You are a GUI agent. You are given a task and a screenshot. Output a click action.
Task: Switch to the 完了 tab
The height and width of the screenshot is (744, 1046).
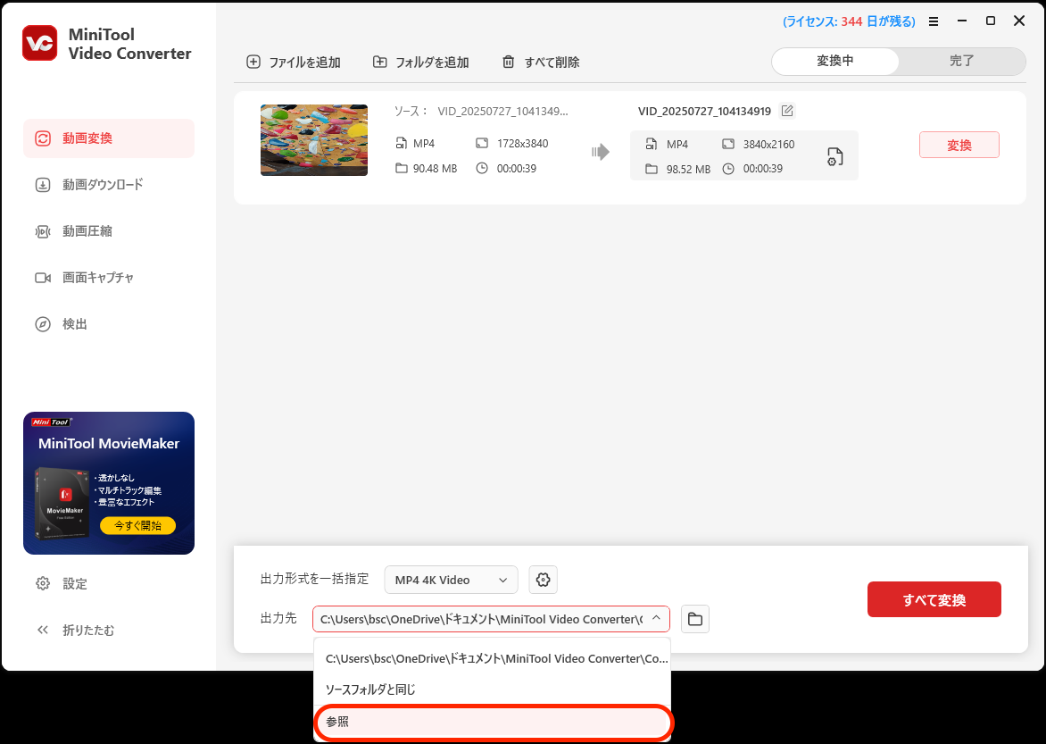pos(962,62)
